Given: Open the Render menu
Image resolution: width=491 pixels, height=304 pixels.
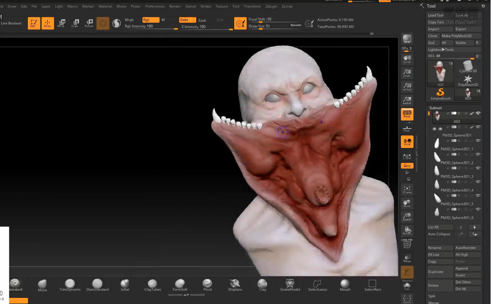Looking at the screenshot, I should click(x=175, y=6).
